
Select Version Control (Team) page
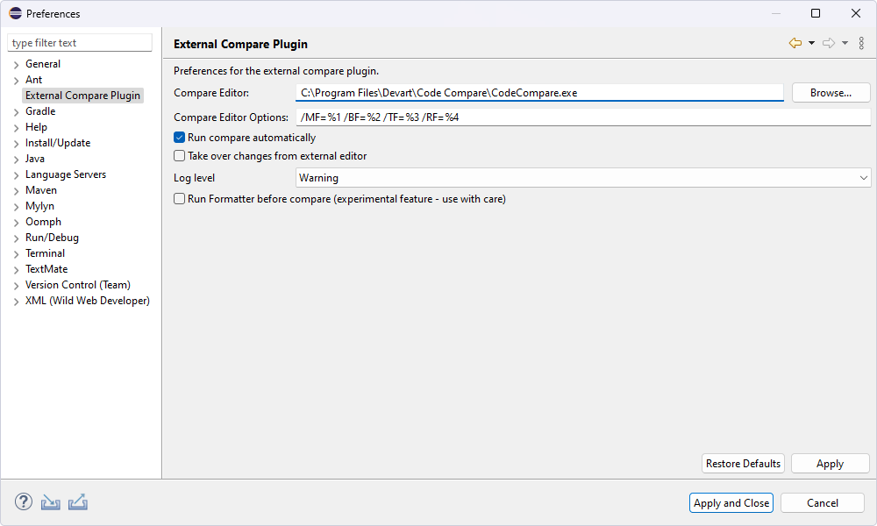pyautogui.click(x=78, y=285)
